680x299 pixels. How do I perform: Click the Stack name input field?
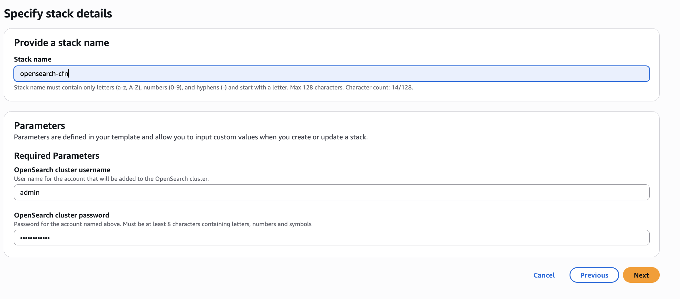coord(332,74)
